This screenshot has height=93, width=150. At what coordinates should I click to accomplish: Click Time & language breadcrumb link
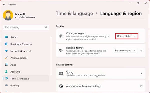click(x=74, y=13)
